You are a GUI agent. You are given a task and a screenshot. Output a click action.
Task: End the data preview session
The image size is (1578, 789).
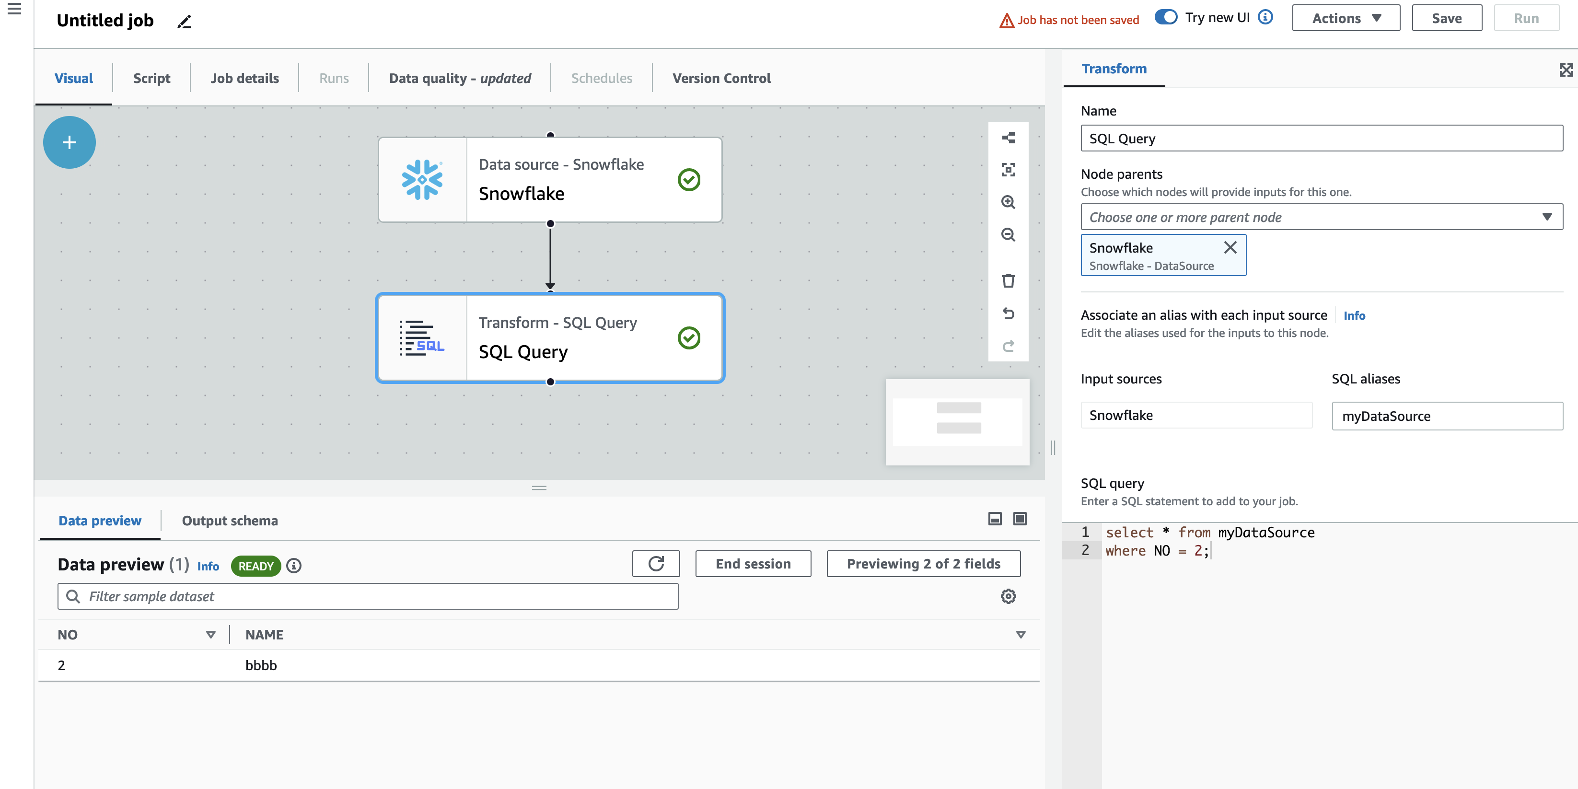click(753, 563)
